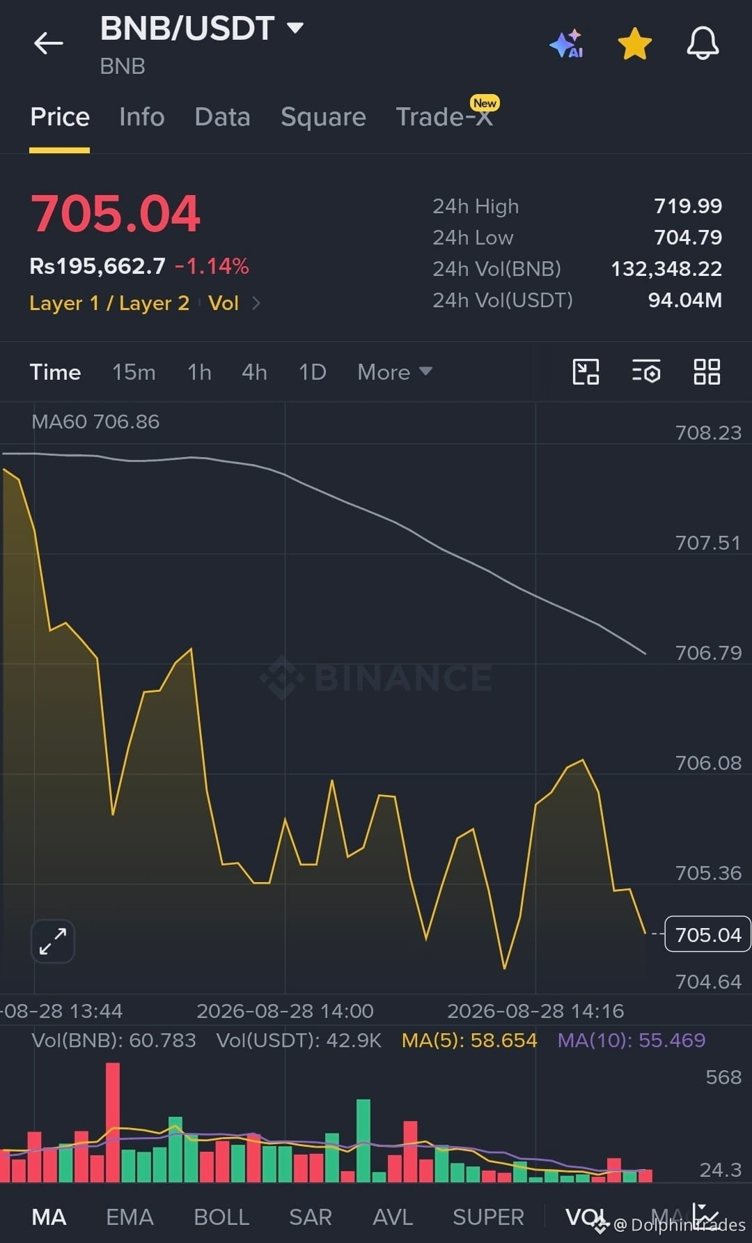The height and width of the screenshot is (1243, 752).
Task: Toggle the EMA indicator
Action: 130,1217
